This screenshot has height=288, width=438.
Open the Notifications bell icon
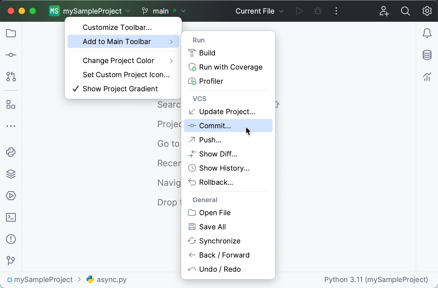pyautogui.click(x=427, y=33)
